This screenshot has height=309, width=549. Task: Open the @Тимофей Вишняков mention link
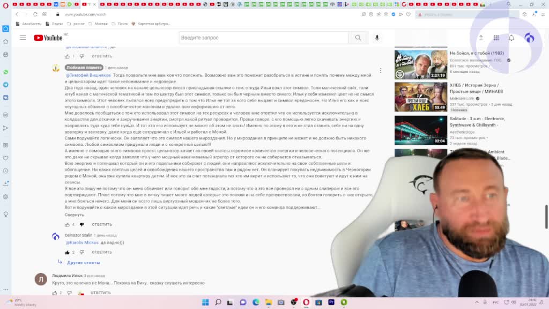(x=88, y=75)
